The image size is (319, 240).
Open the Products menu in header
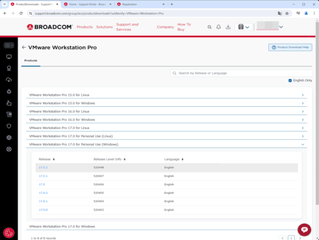(85, 27)
